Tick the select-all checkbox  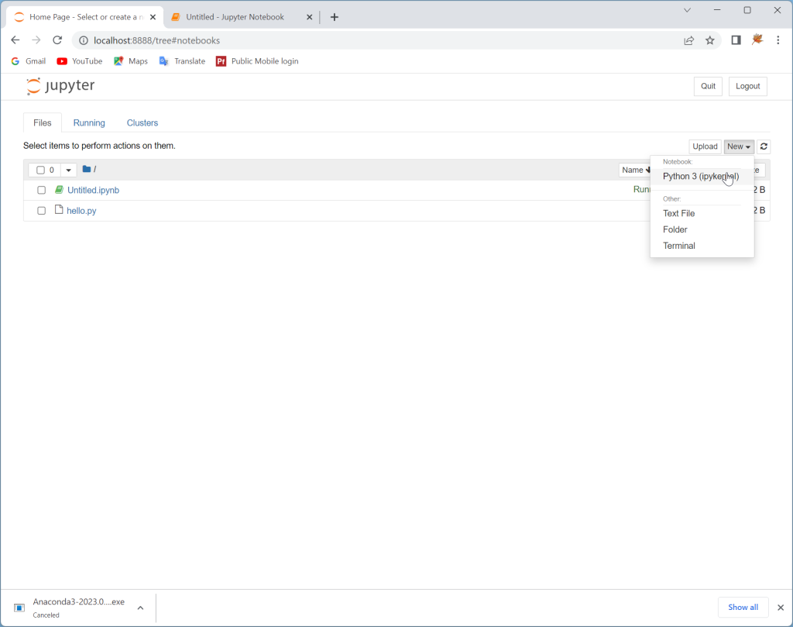(x=40, y=170)
